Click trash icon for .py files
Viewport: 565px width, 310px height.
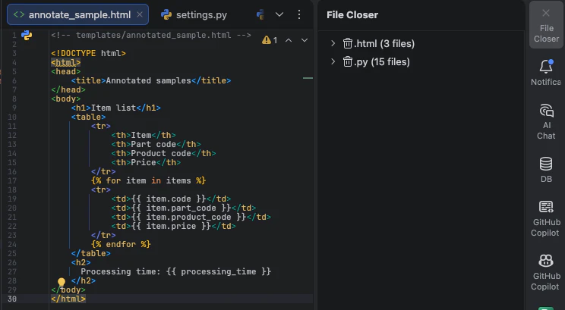coord(347,62)
